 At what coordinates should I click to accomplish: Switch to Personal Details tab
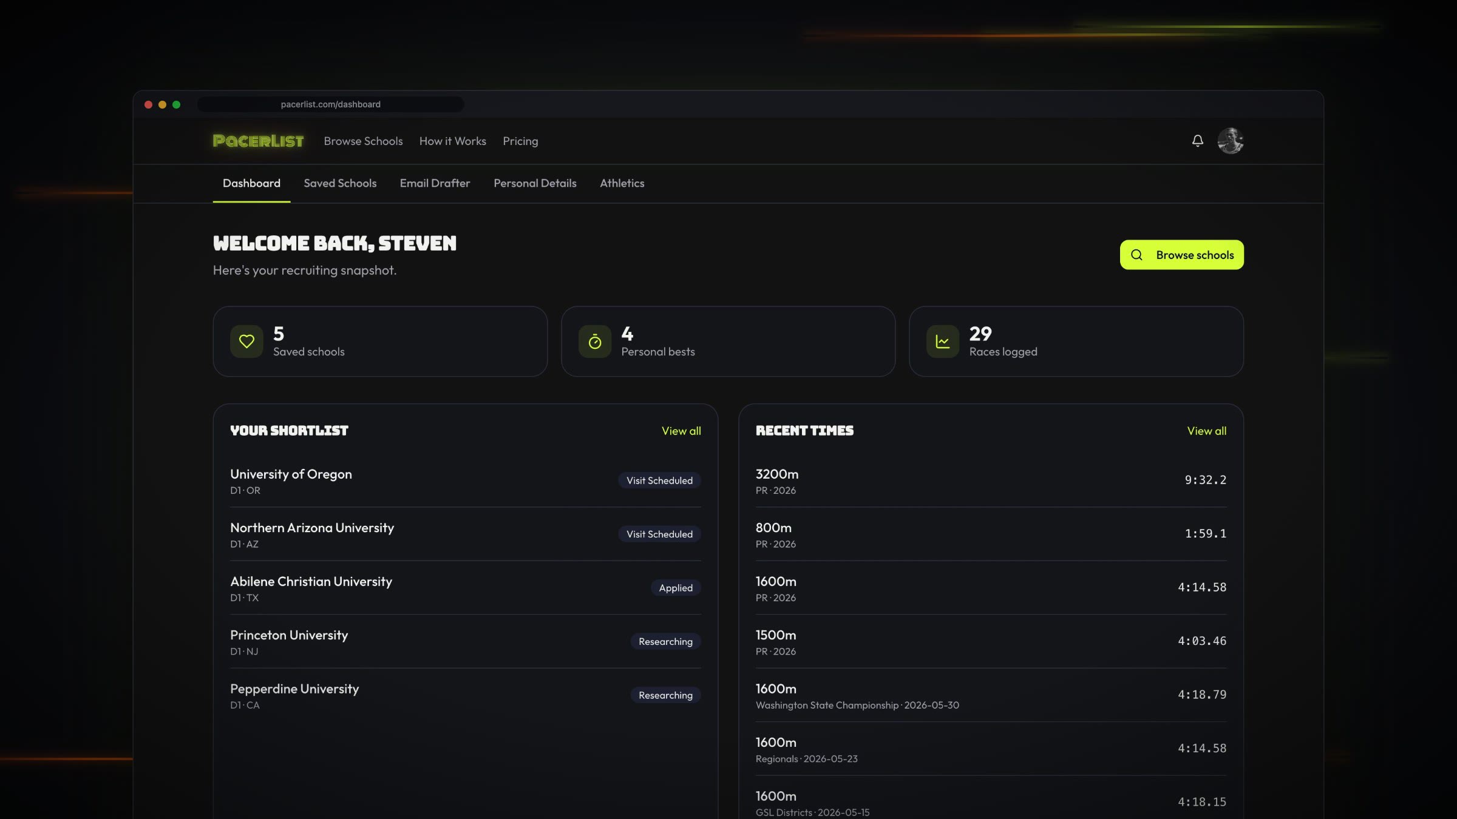pos(535,183)
